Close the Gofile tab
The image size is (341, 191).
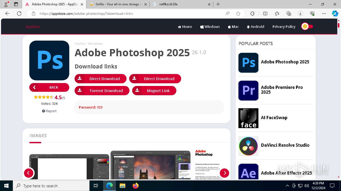[145, 4]
